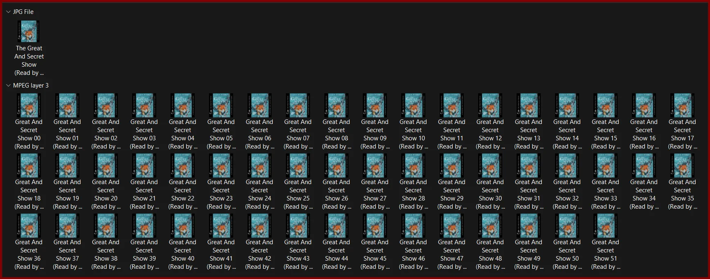
Task: Select Great And Secret Show 40 file icon
Action: (x=183, y=225)
